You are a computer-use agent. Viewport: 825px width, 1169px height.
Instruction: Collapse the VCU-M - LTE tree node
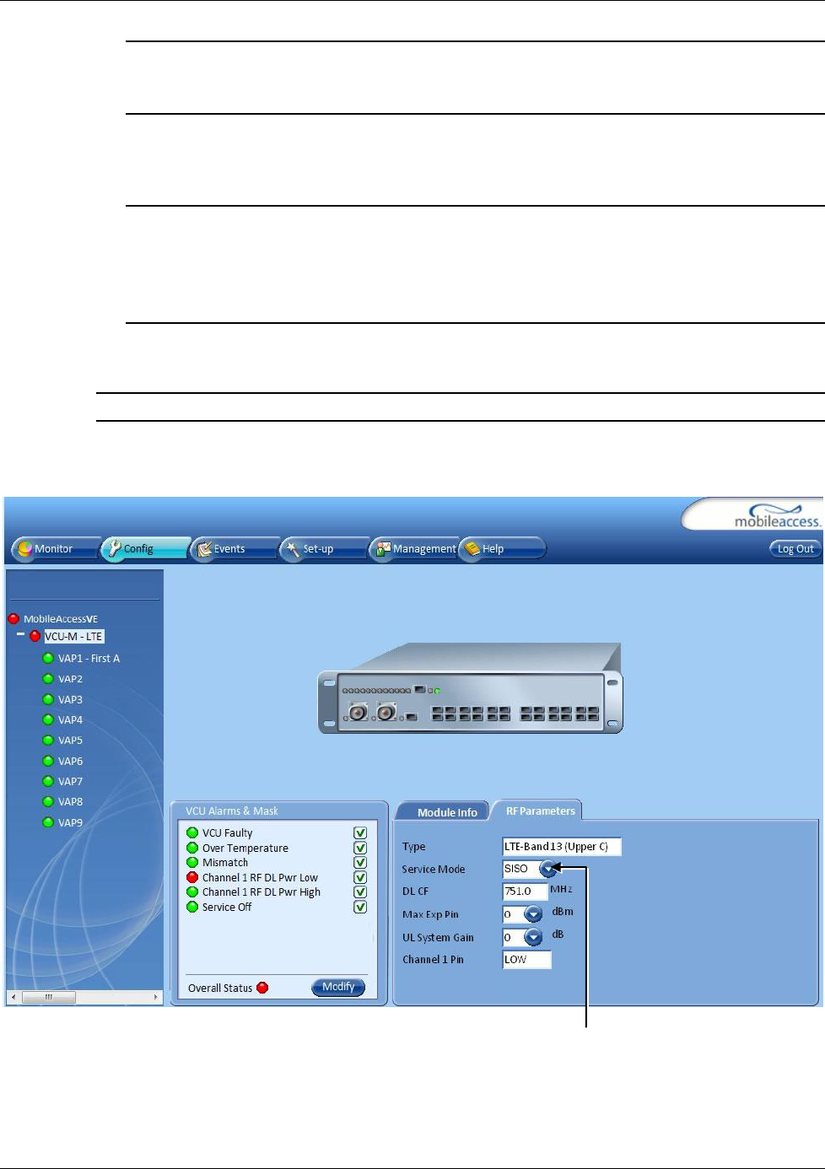pyautogui.click(x=20, y=634)
